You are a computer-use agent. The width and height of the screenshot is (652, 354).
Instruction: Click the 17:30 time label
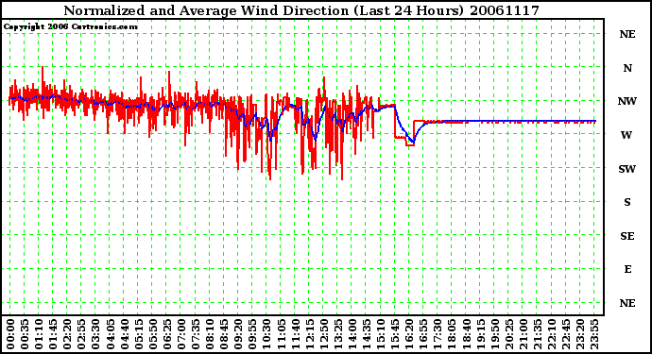tap(438, 334)
